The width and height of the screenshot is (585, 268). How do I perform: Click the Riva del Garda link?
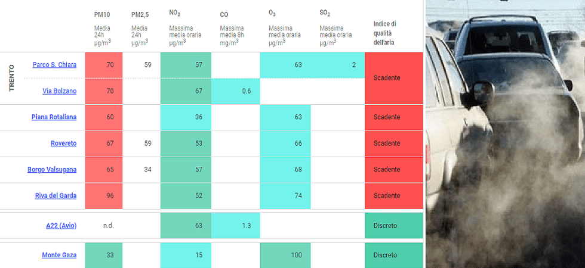[x=54, y=196]
